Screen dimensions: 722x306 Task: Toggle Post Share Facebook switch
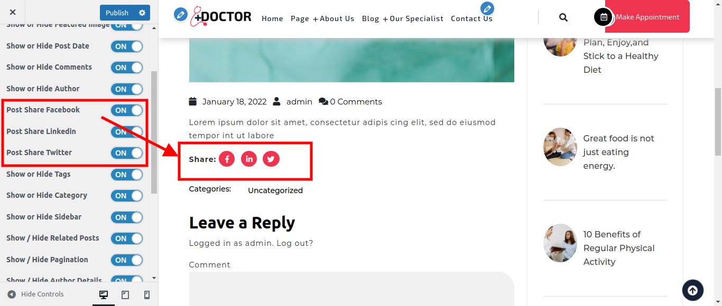click(127, 110)
